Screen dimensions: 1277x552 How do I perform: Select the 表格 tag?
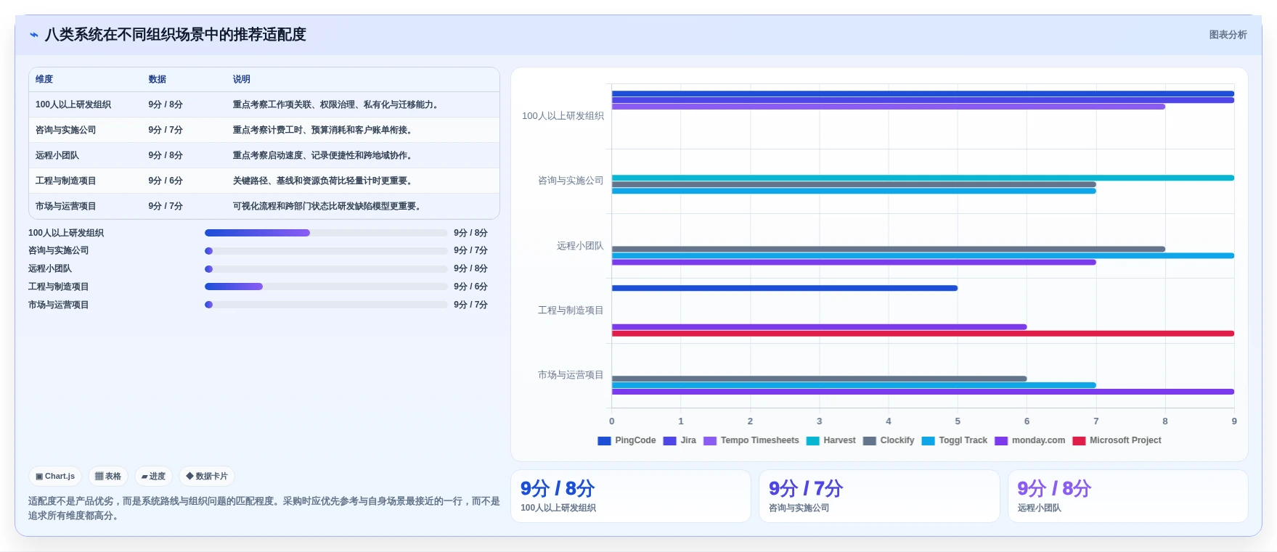click(108, 477)
